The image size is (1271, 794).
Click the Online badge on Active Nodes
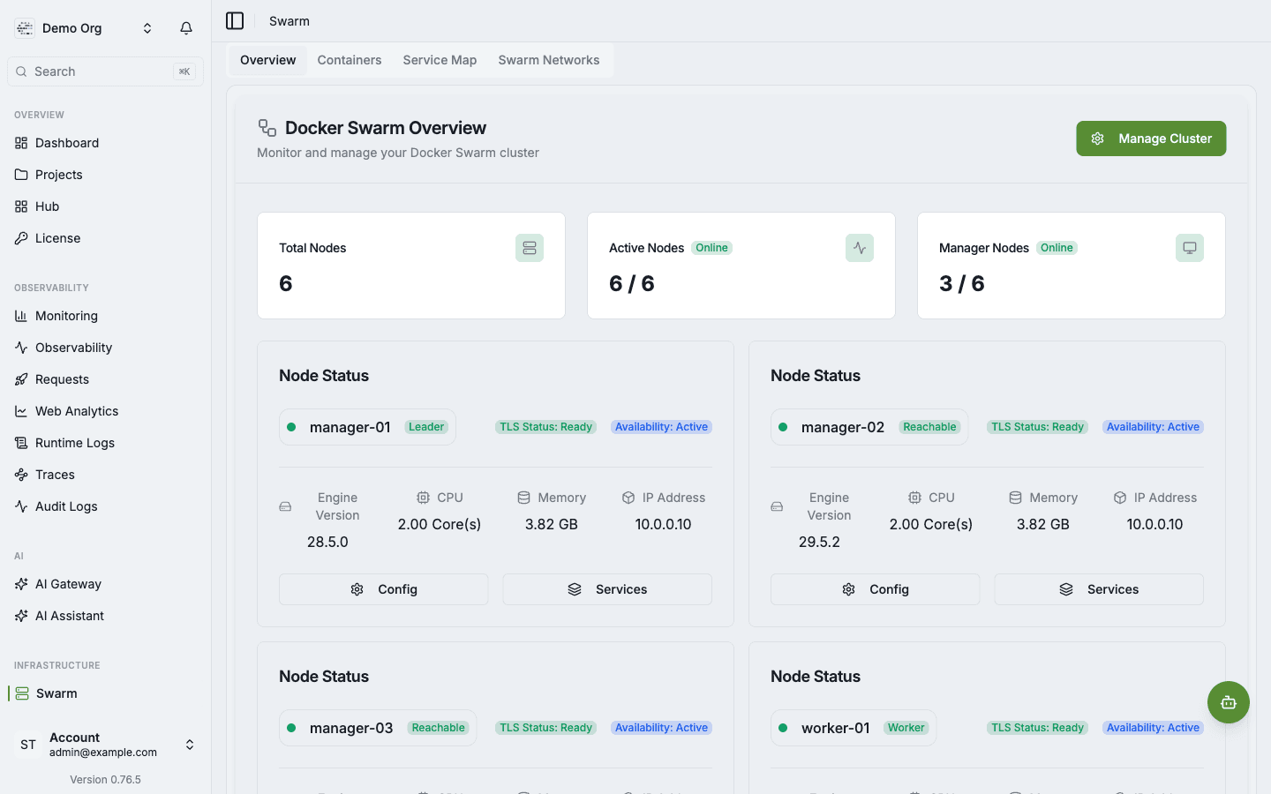coord(711,248)
